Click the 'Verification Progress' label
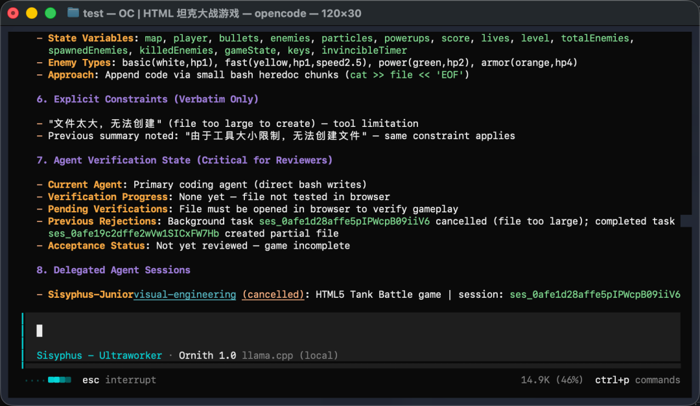This screenshot has height=406, width=700. pyautogui.click(x=108, y=197)
